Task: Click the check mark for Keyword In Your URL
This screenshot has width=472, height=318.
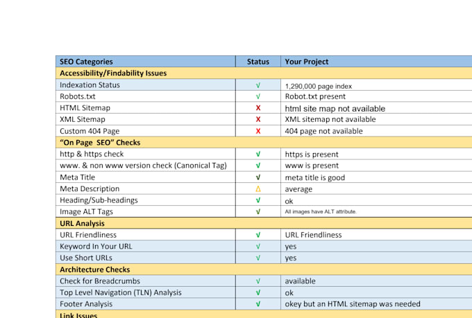Action: [258, 247]
